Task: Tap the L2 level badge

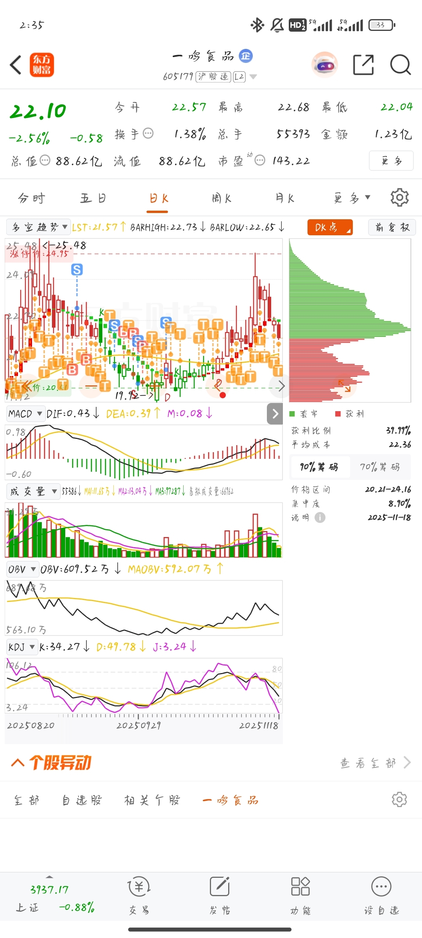Action: (239, 77)
